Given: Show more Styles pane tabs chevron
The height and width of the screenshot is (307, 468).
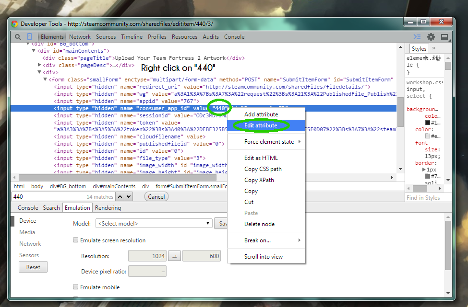Looking at the screenshot, I should [x=433, y=48].
